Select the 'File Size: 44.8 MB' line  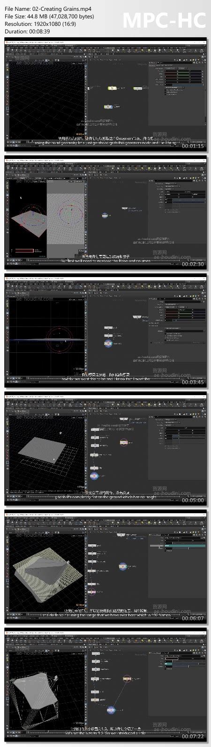click(49, 17)
